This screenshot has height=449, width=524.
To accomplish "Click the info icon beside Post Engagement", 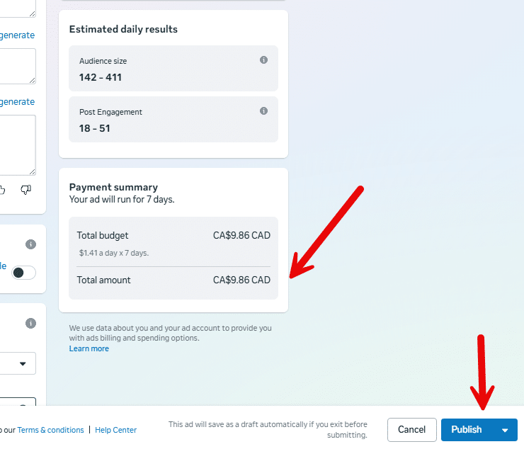I will [263, 111].
